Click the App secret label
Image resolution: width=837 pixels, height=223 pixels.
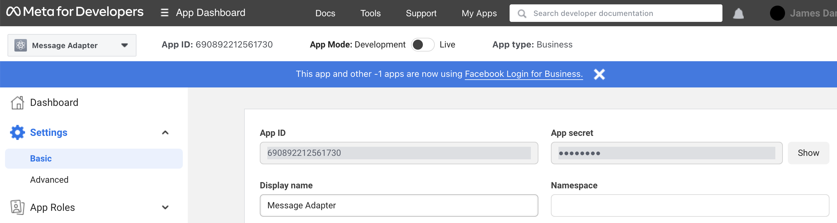[x=572, y=133]
